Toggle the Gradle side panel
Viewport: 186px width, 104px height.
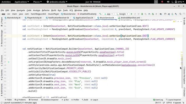tap(184, 21)
